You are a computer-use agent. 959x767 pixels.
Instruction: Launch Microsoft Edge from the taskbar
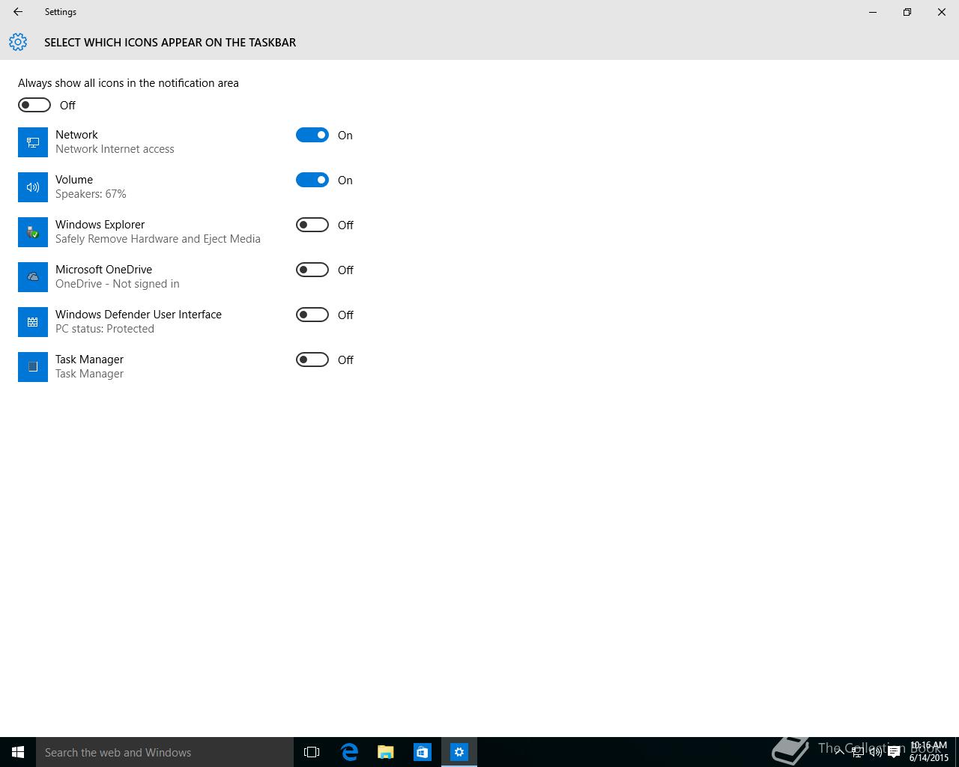click(x=349, y=752)
